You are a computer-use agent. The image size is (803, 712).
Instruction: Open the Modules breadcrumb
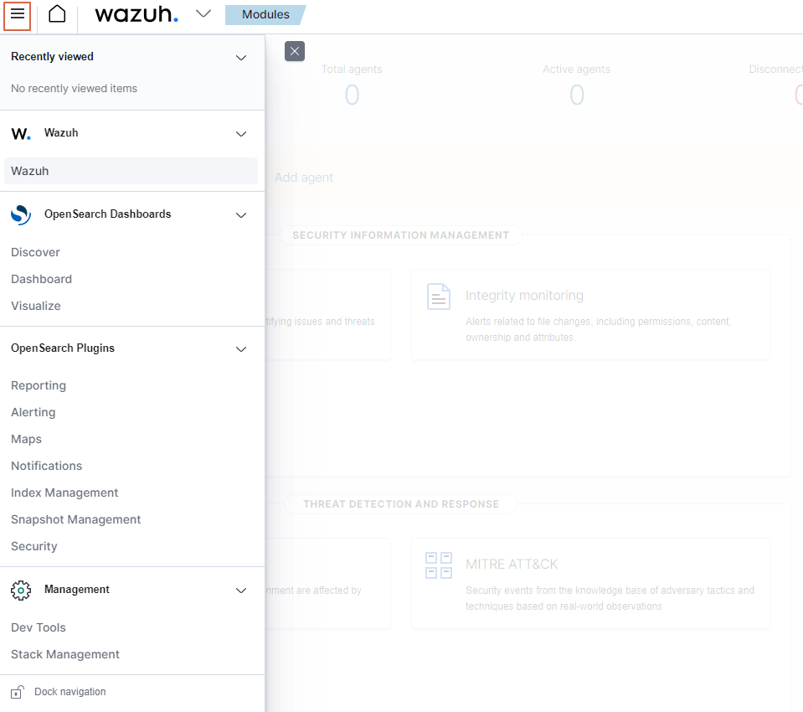click(x=265, y=14)
